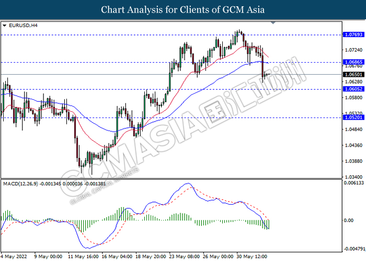366x261 pixels.
Task: Select the current price 1.06501 label
Action: coord(353,75)
